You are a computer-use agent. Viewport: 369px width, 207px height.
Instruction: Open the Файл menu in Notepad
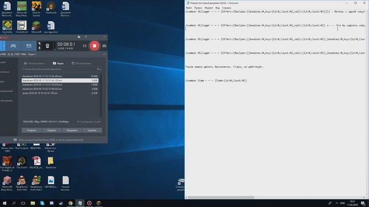[x=189, y=7]
